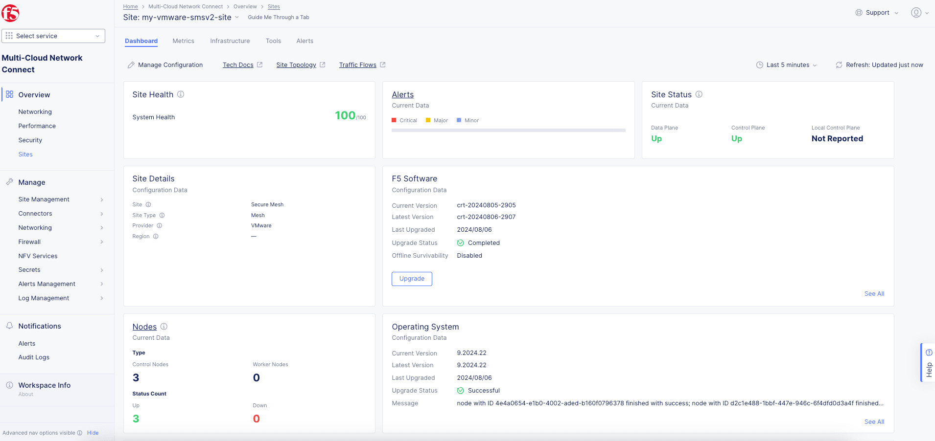Screen dimensions: 935x441
Task: Open the user account avatar icon
Action: click(x=916, y=13)
